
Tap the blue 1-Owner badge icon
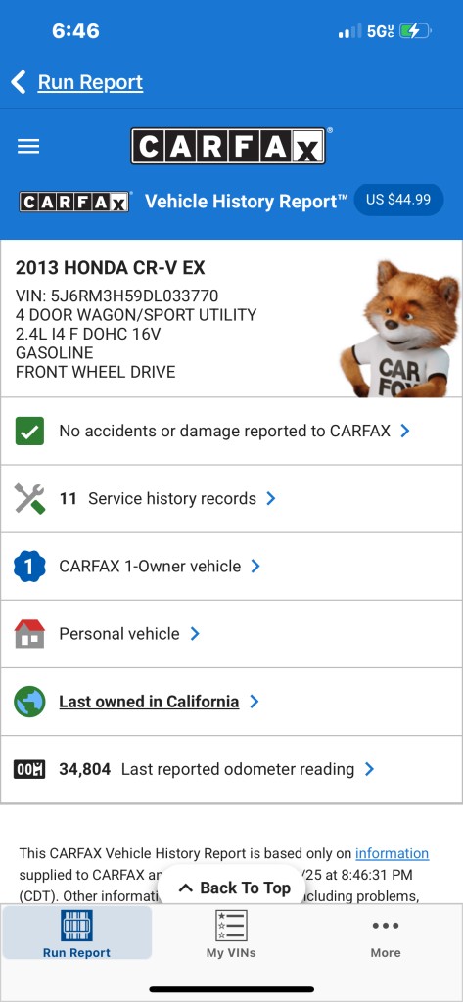[29, 567]
